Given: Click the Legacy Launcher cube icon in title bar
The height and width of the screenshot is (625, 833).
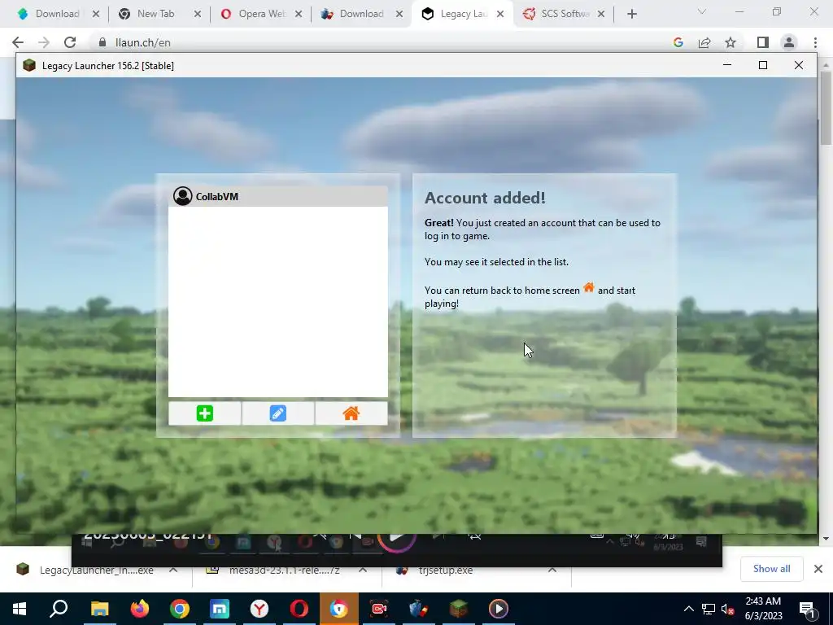Looking at the screenshot, I should click(x=29, y=65).
